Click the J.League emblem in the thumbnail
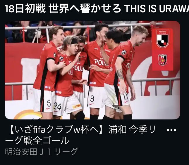Viewport: 189px width, 165px height. (x=163, y=39)
